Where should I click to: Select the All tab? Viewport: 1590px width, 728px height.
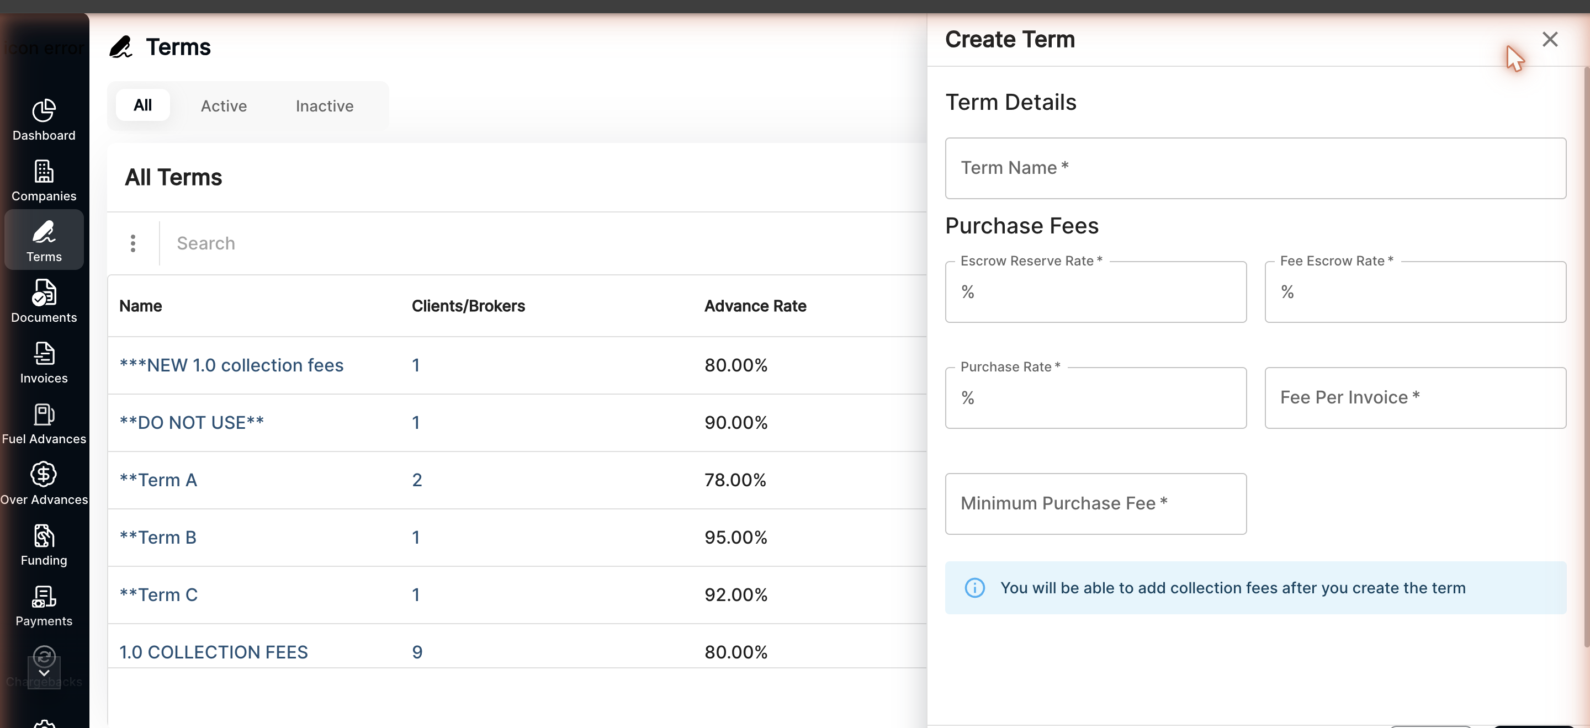click(142, 105)
